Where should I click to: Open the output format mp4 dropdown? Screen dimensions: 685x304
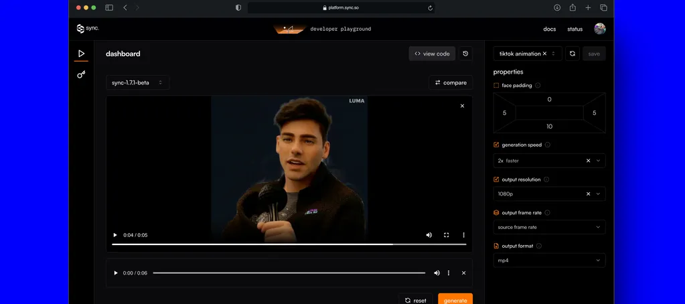[549, 260]
